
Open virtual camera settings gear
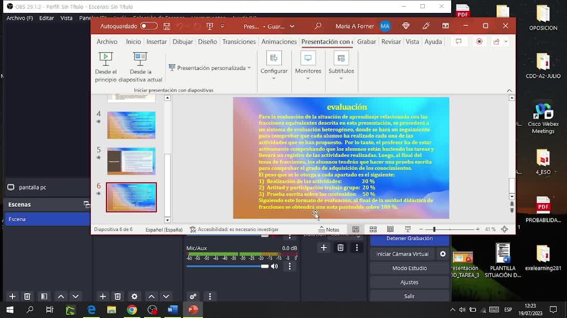442,254
